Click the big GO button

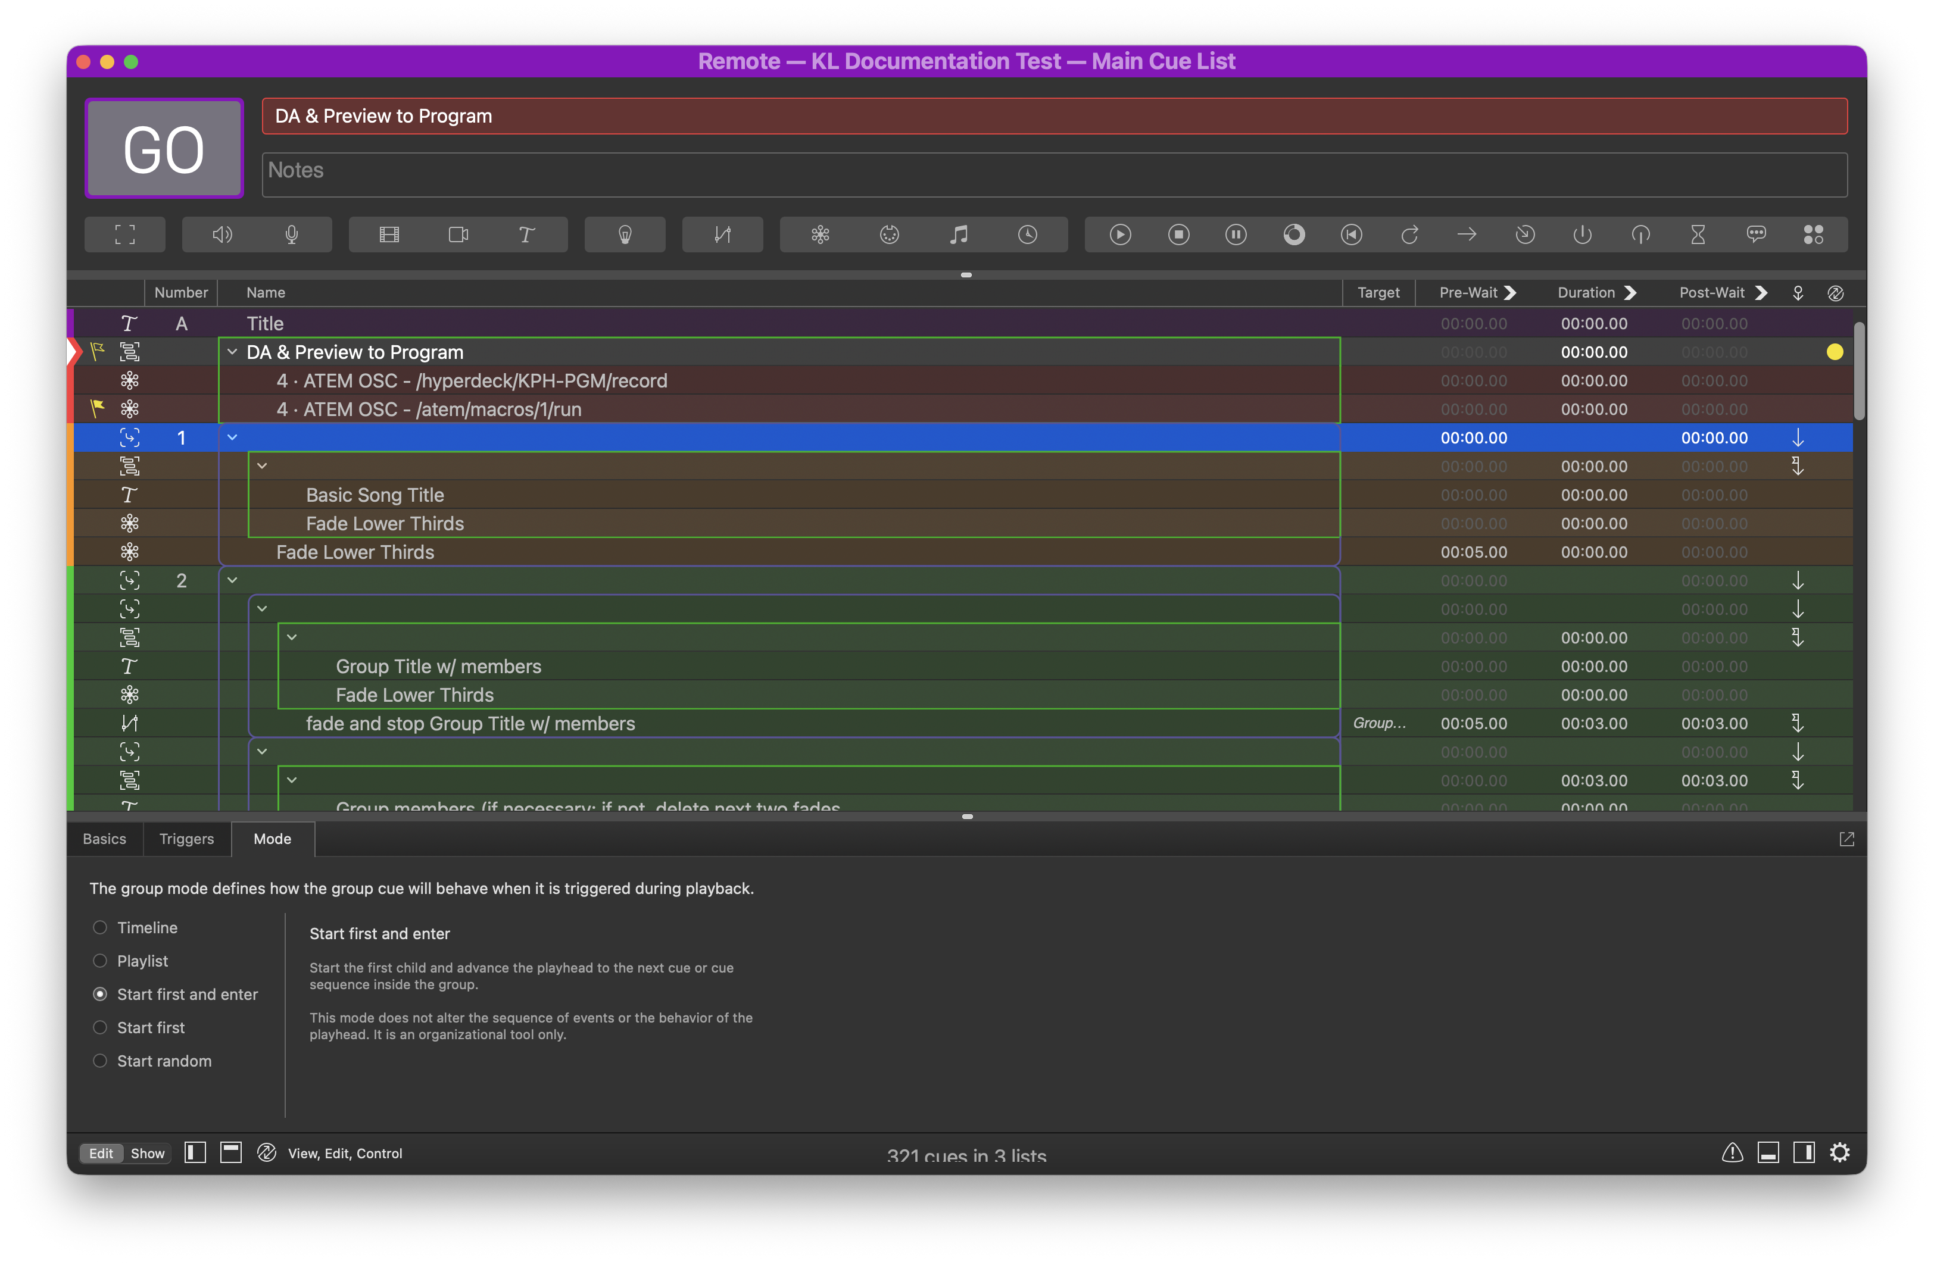(164, 149)
